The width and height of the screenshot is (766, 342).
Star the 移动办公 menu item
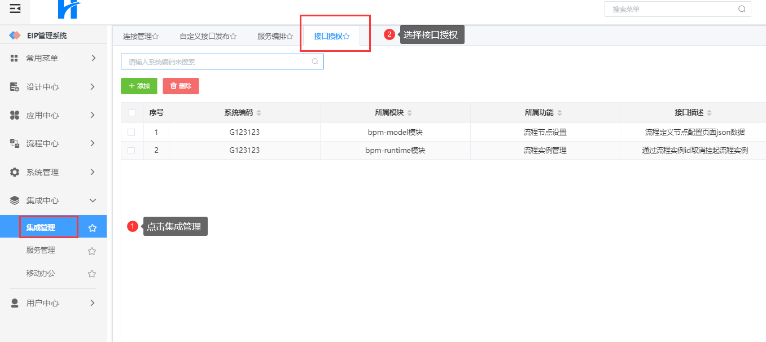[x=91, y=274]
